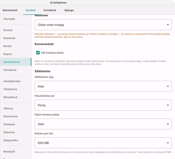175x159 pixels.
Task: Open the Kettaruumi lävi 500 MB dropdown
Action: click(x=103, y=143)
